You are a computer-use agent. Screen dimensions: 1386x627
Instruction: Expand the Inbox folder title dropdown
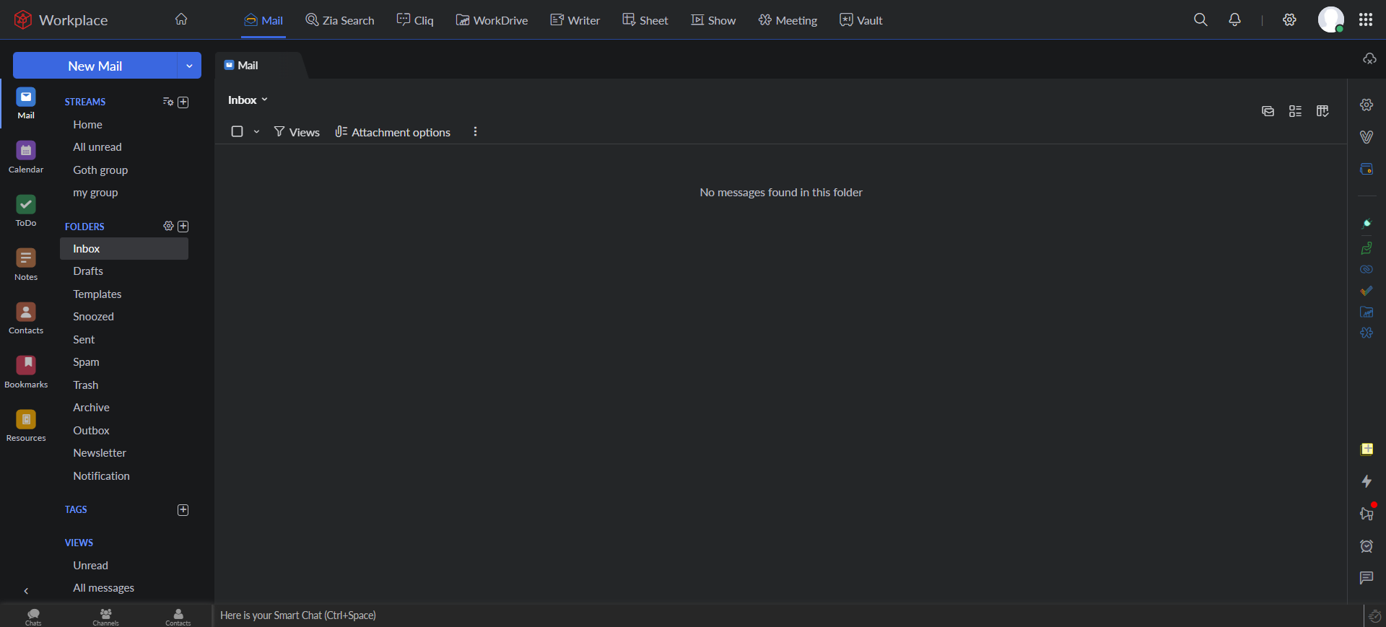pyautogui.click(x=248, y=100)
